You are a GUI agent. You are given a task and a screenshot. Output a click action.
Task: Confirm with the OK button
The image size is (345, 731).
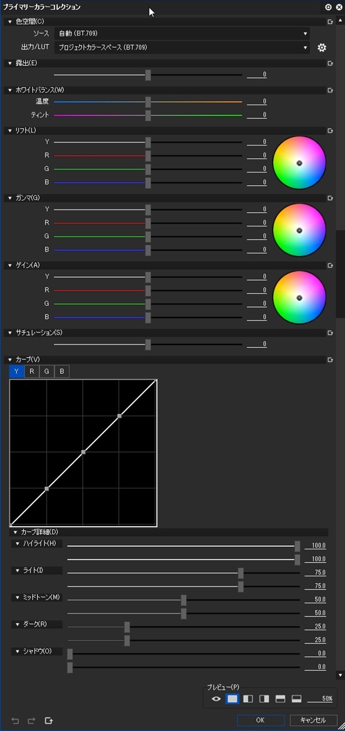[x=260, y=720]
